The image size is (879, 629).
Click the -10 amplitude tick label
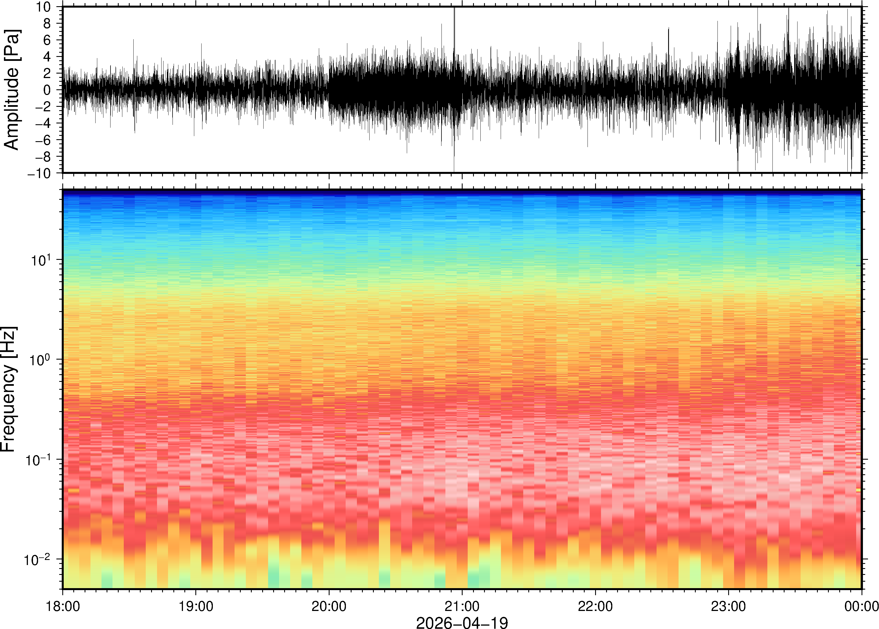click(x=39, y=173)
